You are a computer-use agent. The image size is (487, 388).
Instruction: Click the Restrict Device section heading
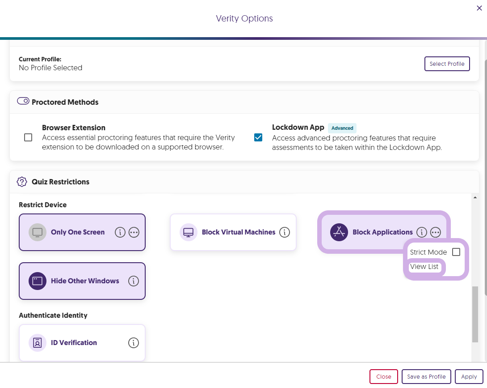42,205
